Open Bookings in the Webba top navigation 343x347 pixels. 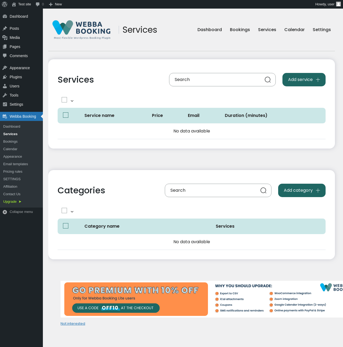240,29
